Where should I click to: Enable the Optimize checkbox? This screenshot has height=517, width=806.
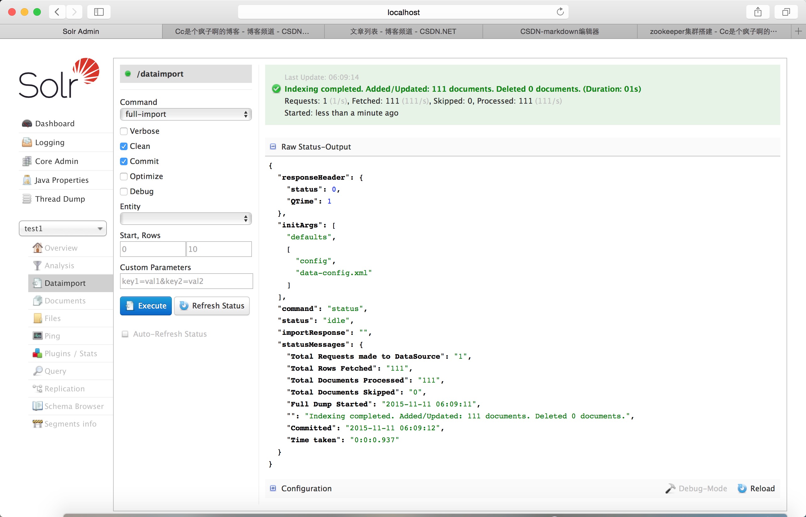pos(124,177)
